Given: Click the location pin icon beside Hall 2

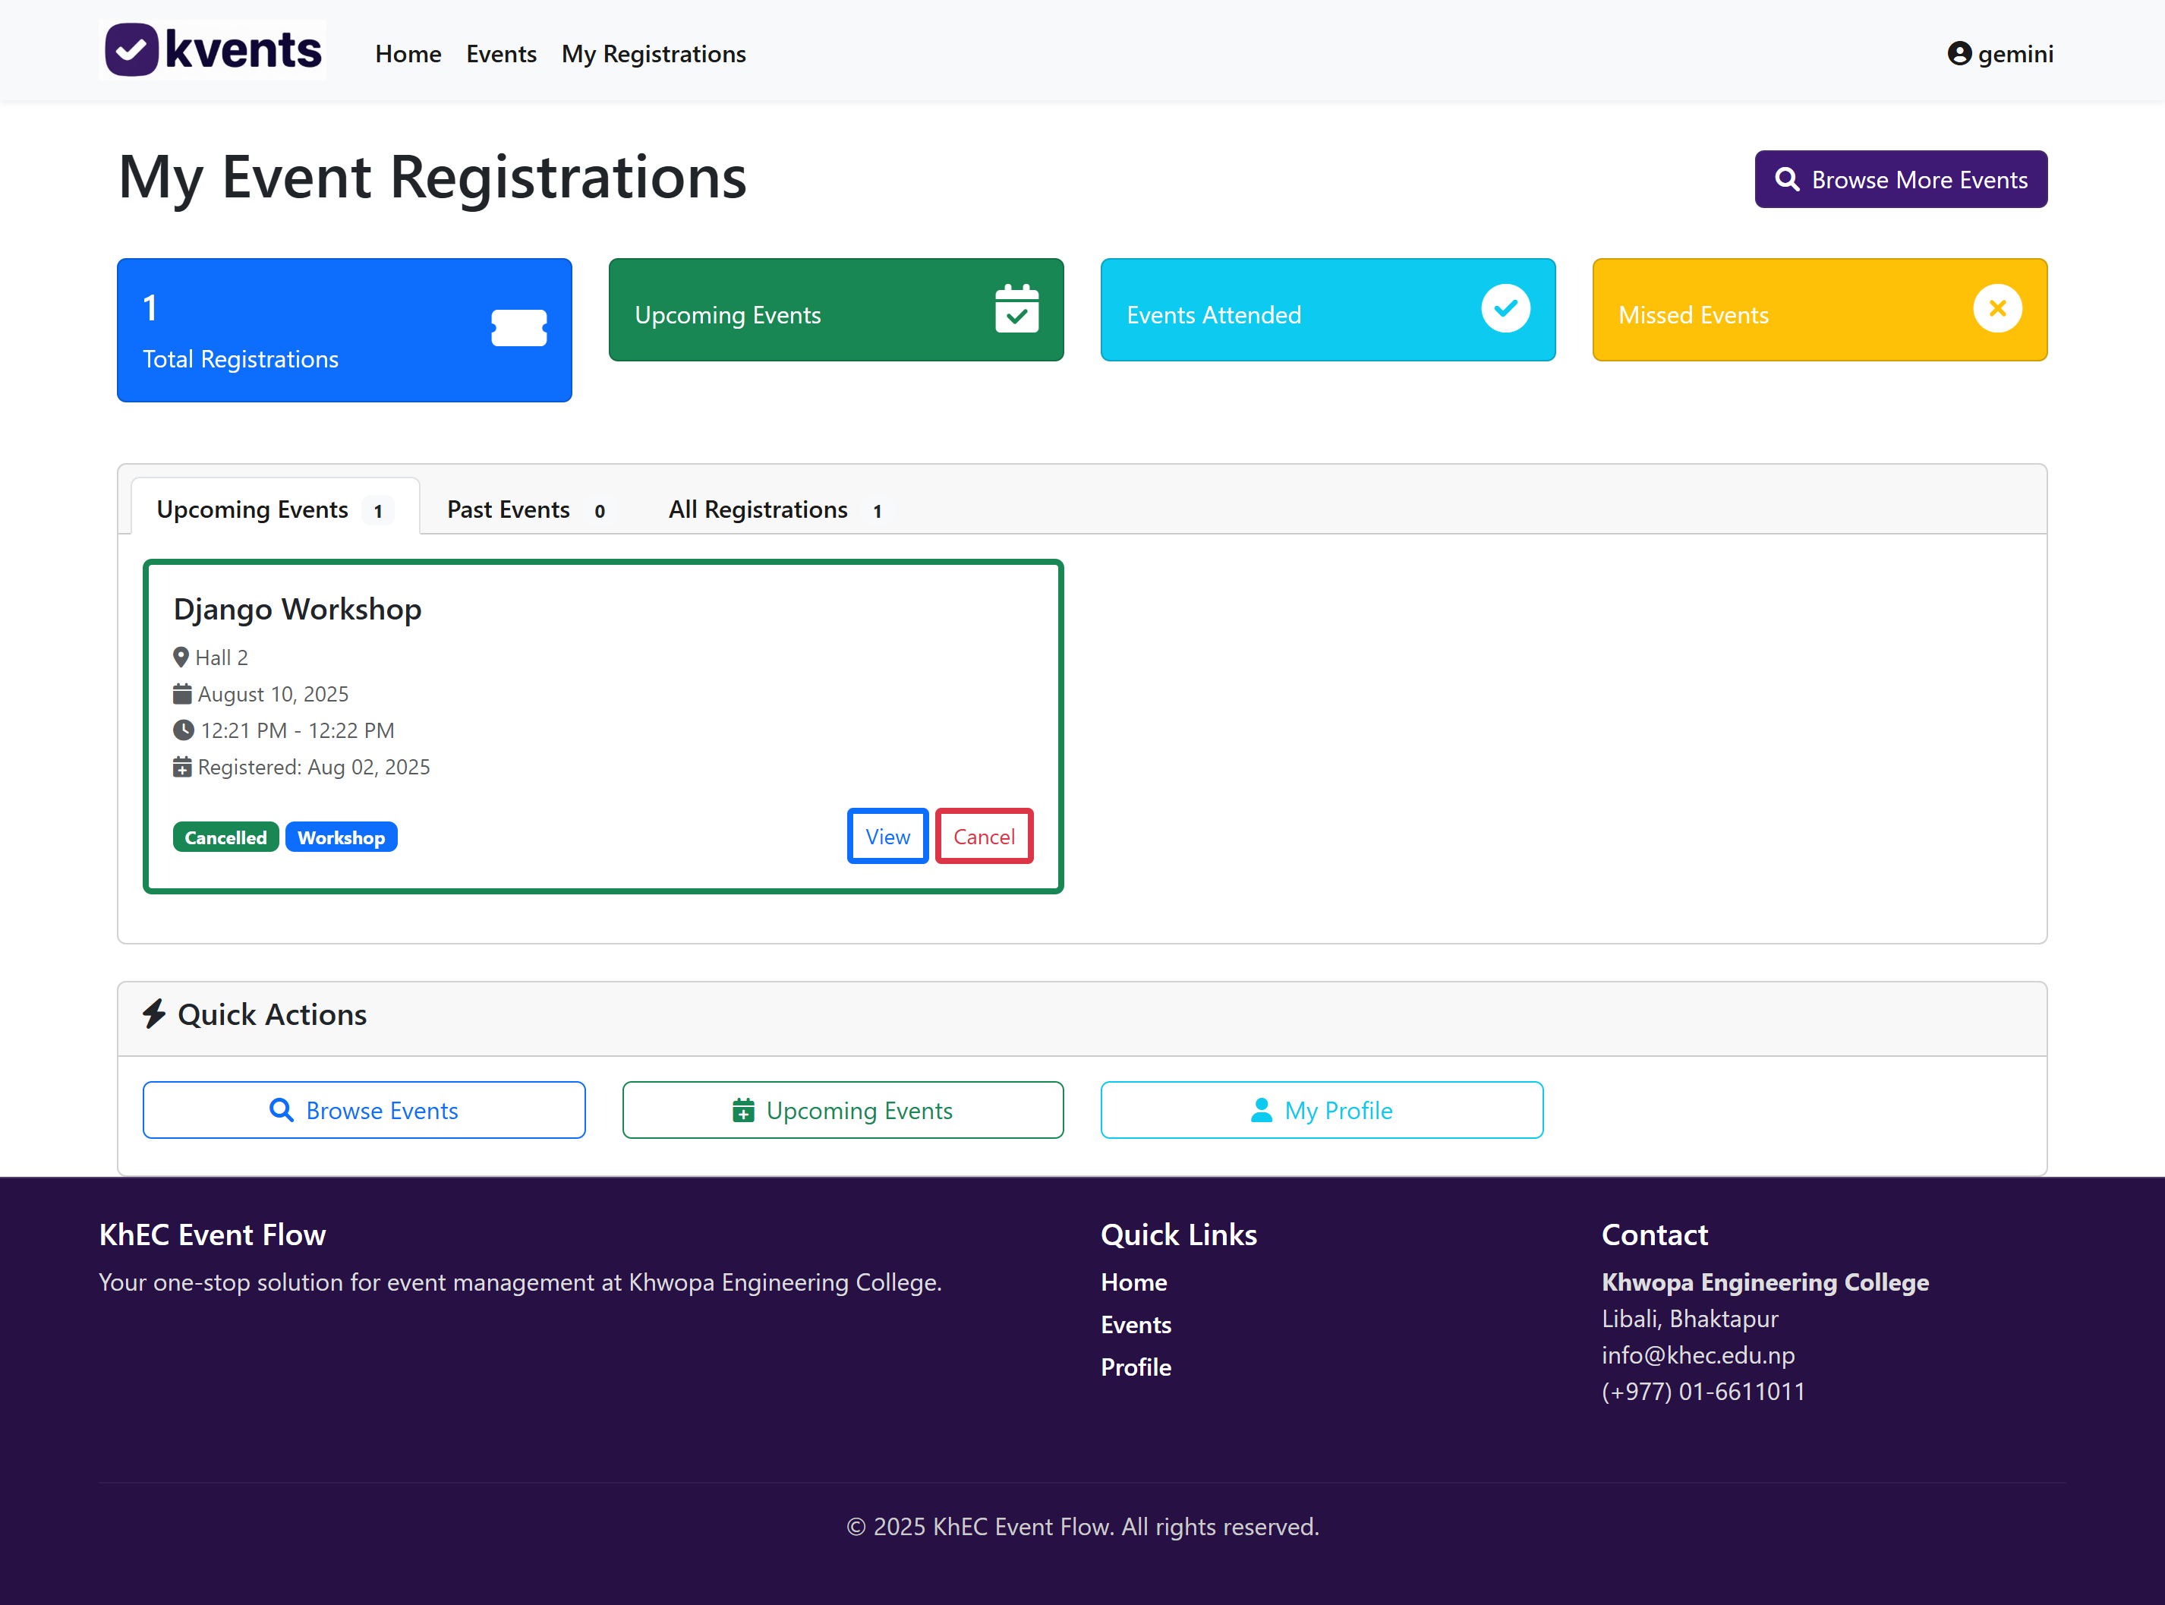Looking at the screenshot, I should [181, 657].
